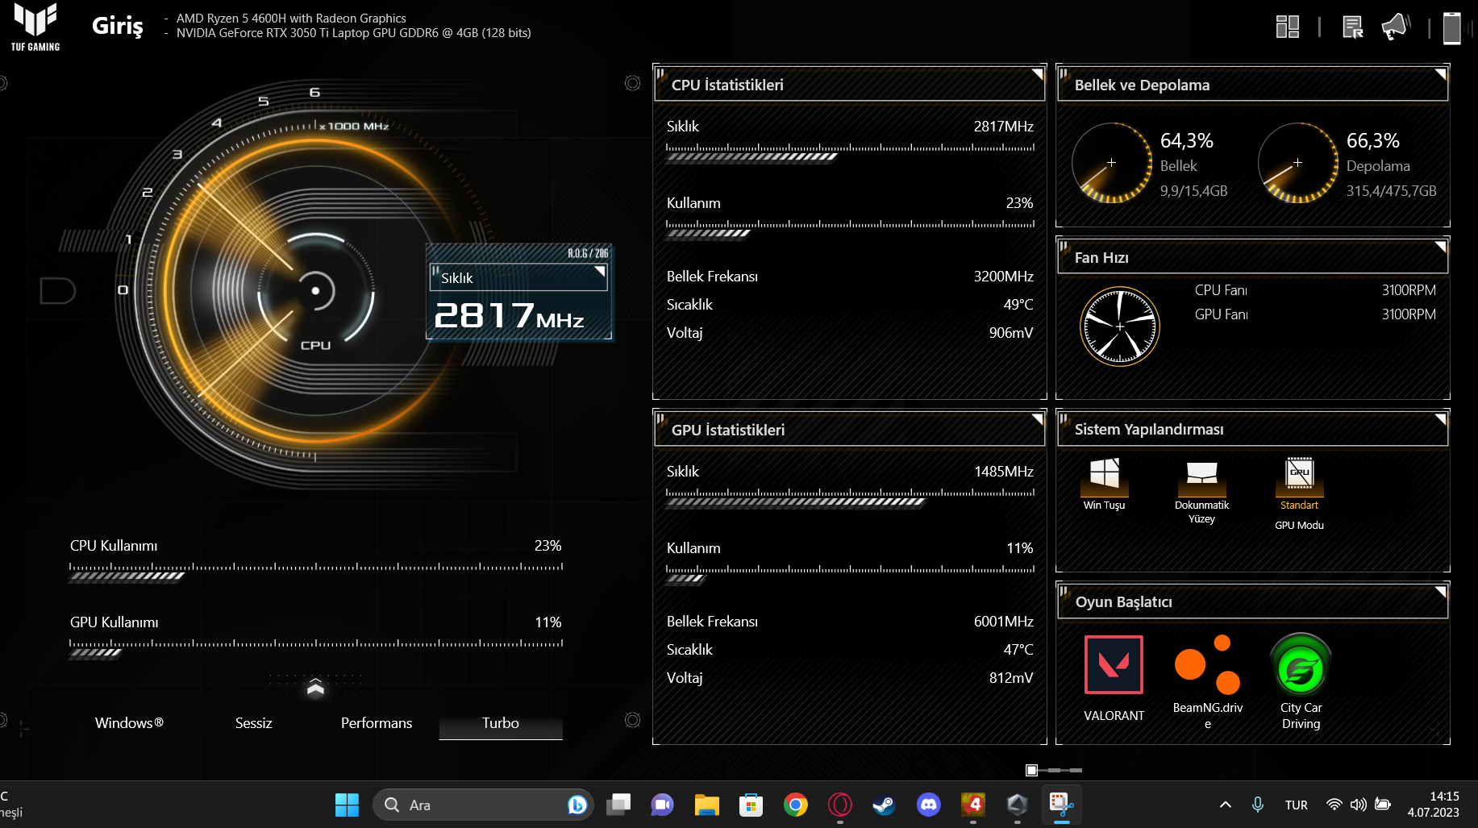1478x828 pixels.
Task: Launch VALORANT from the game launcher
Action: 1114,665
